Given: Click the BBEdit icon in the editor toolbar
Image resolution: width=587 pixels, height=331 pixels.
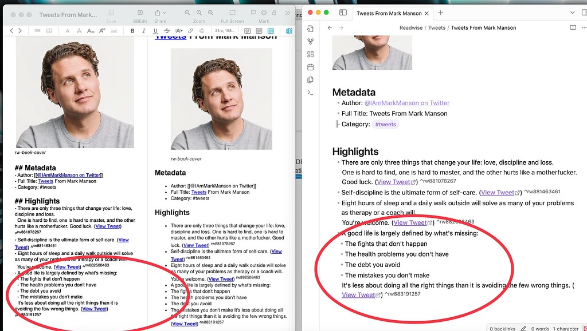Looking at the screenshot, I should coord(140,13).
